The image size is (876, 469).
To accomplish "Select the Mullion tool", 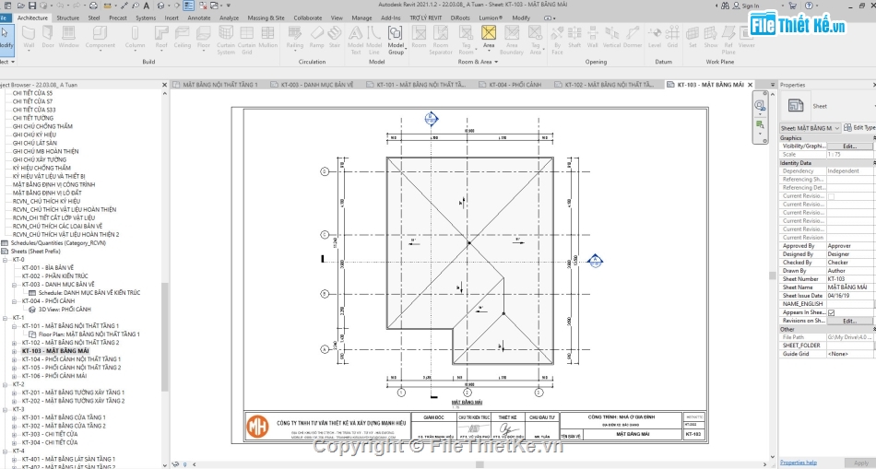I will [x=267, y=37].
